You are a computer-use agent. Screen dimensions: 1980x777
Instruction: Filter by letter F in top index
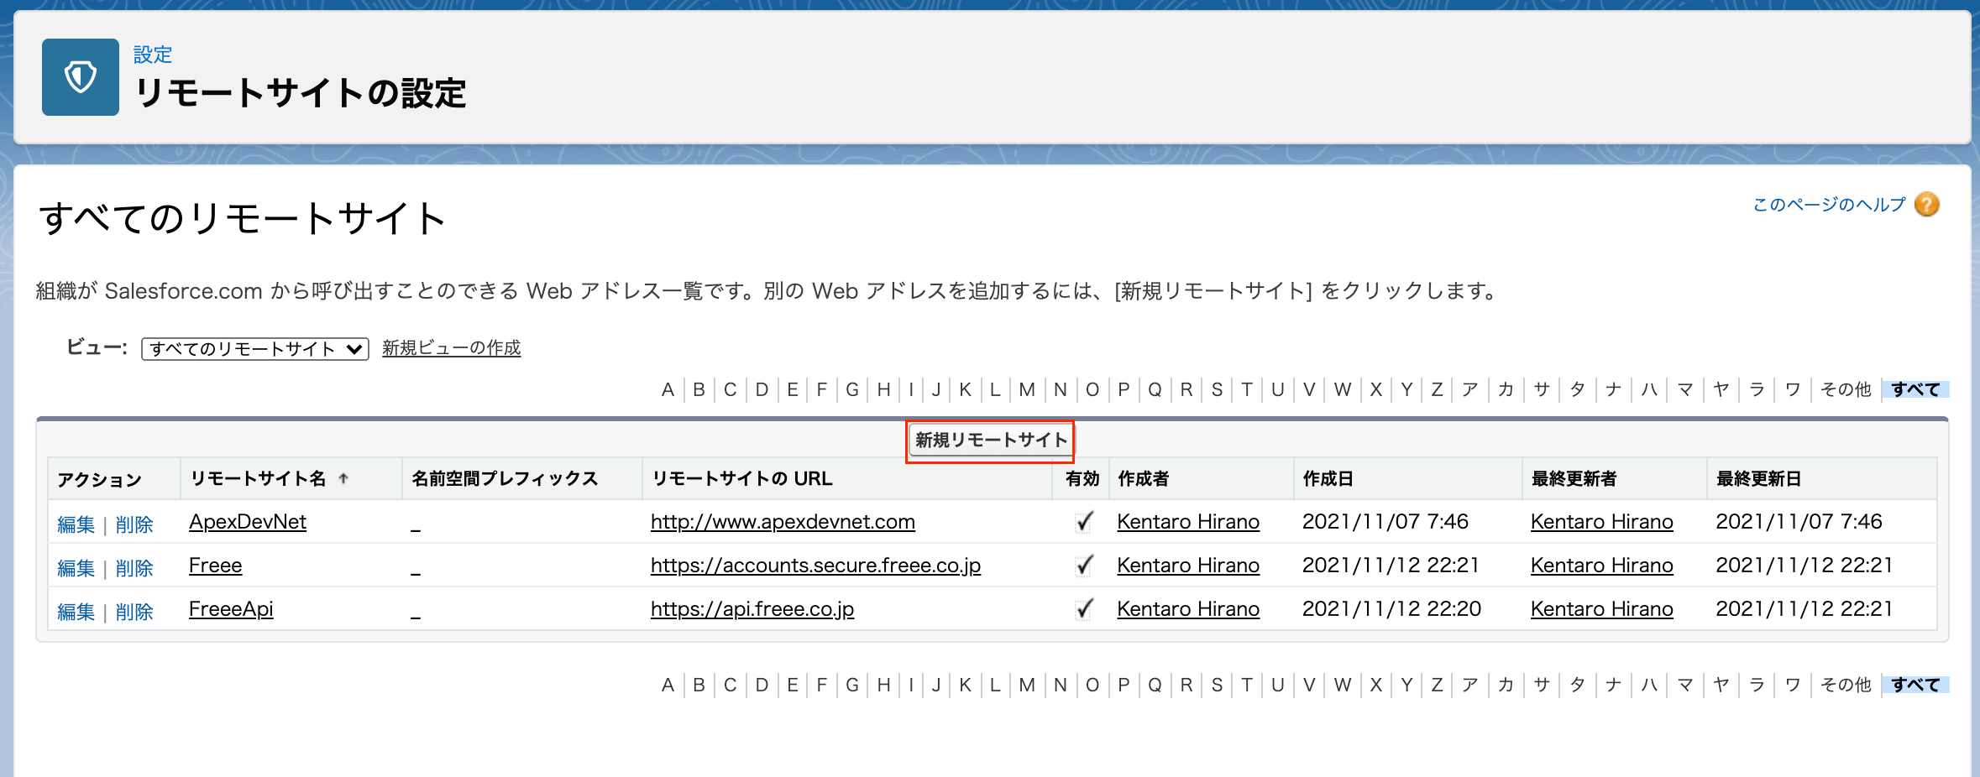tap(822, 389)
